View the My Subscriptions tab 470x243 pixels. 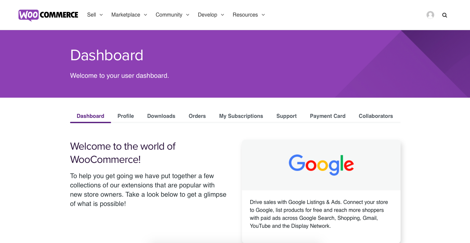(241, 116)
